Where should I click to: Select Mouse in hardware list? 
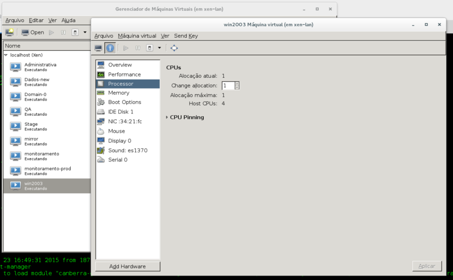128,131
